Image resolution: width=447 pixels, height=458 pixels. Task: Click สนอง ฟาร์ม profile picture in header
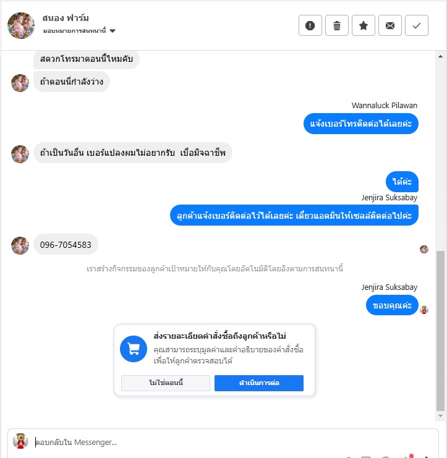point(21,25)
